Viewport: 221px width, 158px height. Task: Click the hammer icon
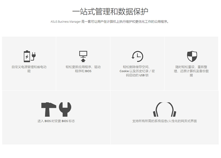[x=49, y=109]
